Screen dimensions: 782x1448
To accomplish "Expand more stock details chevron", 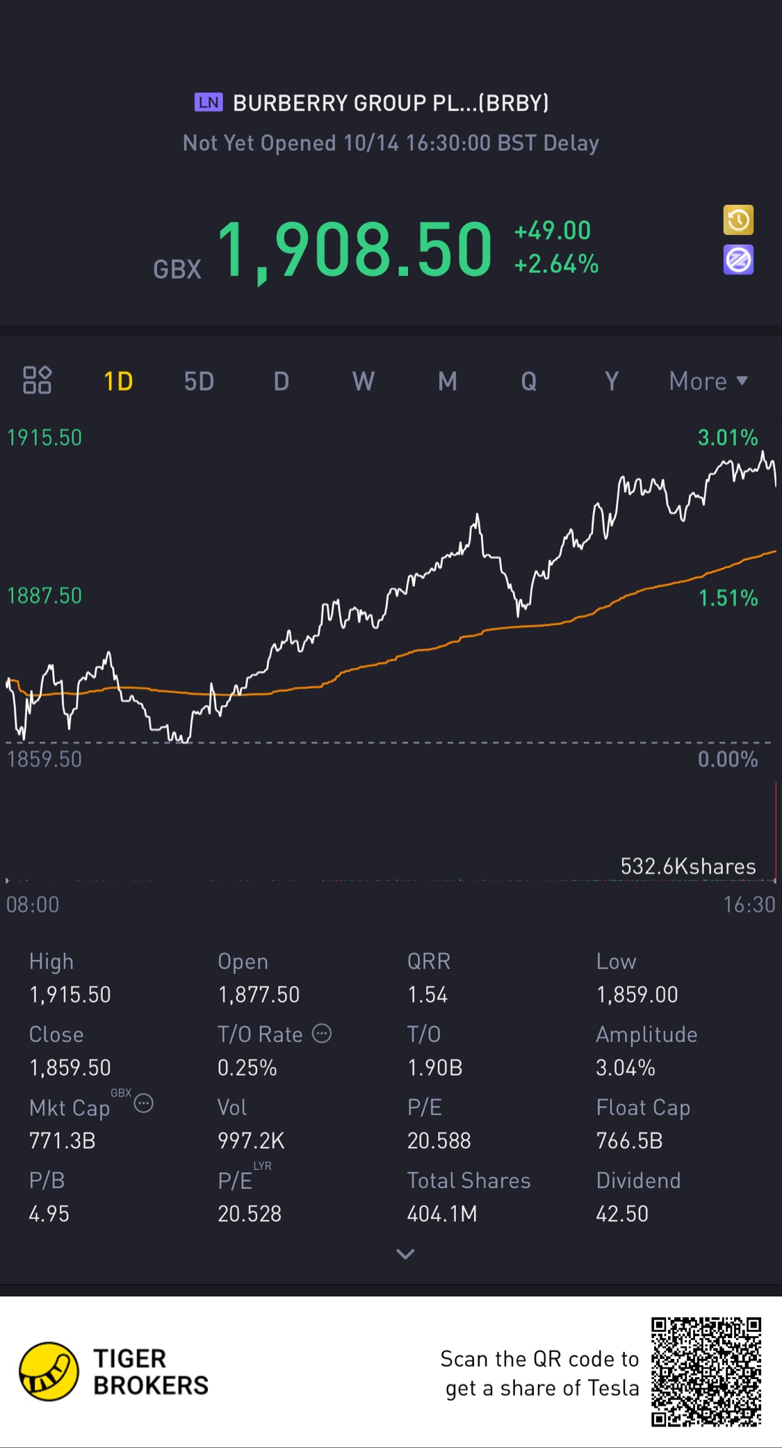I will (x=405, y=1253).
